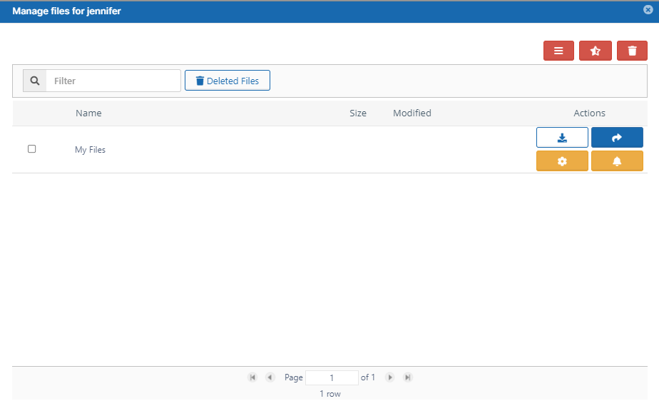Open settings gear for My Files

pyautogui.click(x=562, y=161)
